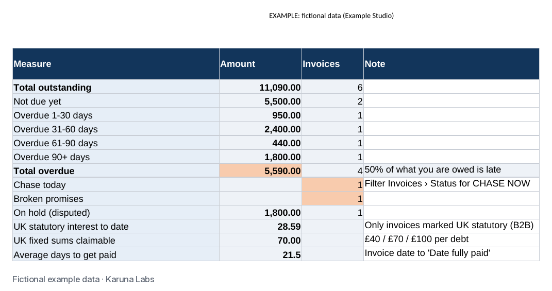Select the 'Overdue 61-90 days' label

[116, 143]
